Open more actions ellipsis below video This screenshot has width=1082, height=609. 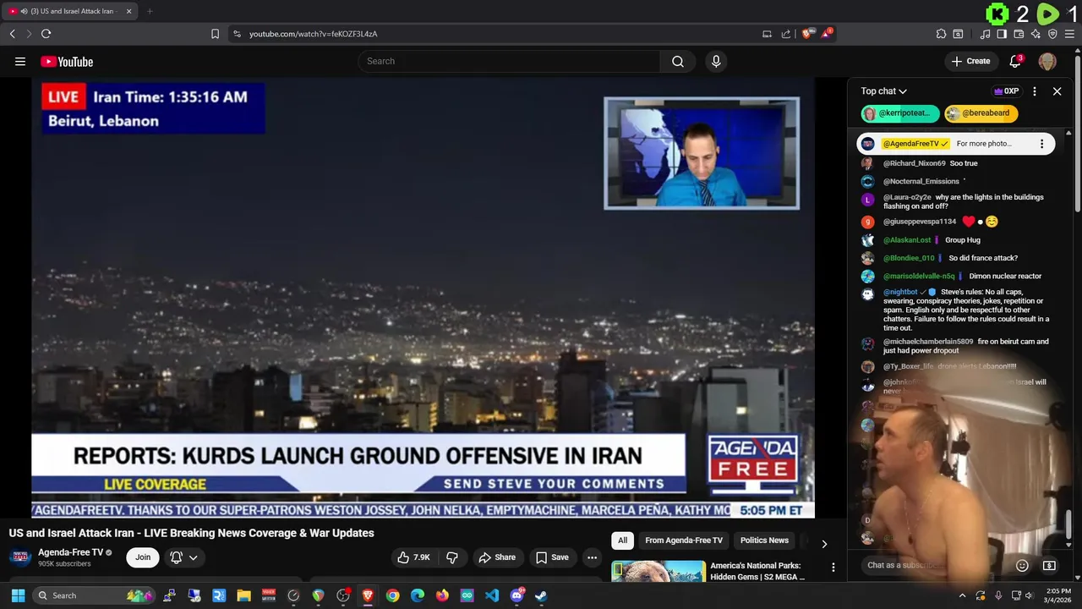[x=592, y=557]
